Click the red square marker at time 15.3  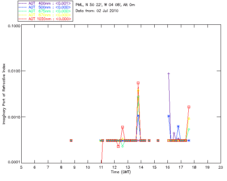pyautogui.click(x=158, y=140)
